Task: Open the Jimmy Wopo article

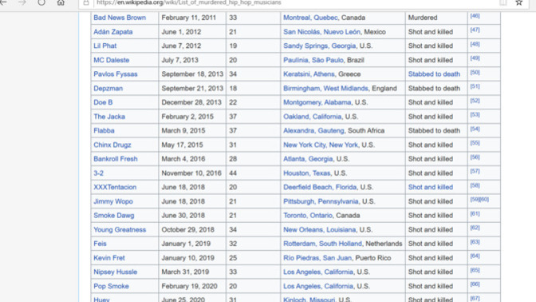Action: (113, 201)
